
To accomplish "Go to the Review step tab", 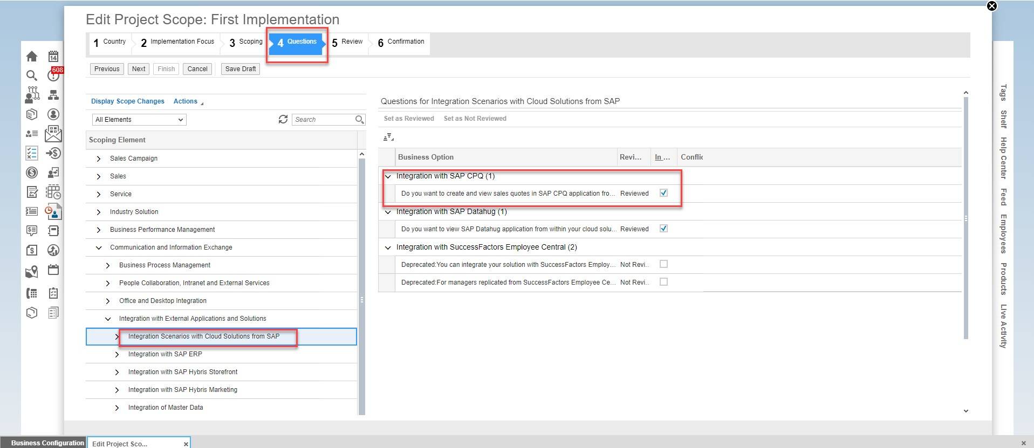I will pos(347,42).
